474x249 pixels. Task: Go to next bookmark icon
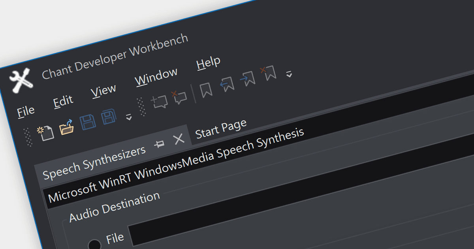(247, 79)
